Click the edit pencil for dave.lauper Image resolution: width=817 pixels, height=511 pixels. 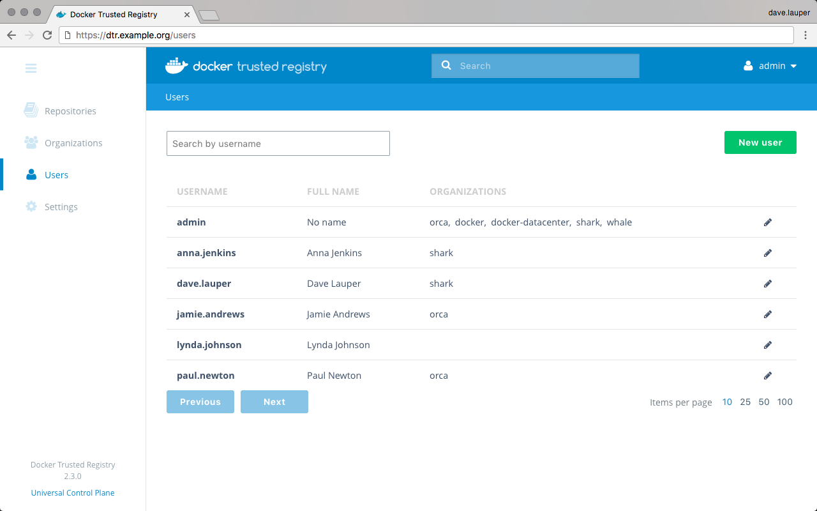pyautogui.click(x=767, y=284)
